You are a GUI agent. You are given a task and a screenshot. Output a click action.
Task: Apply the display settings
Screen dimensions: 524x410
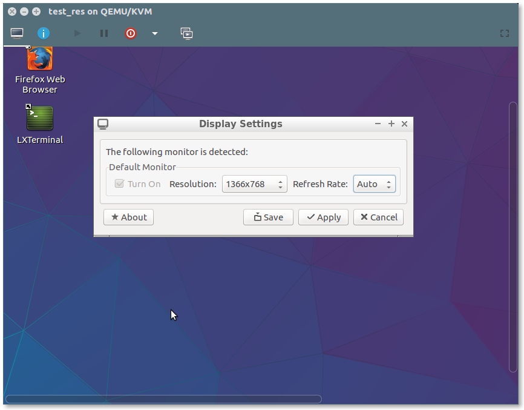324,217
